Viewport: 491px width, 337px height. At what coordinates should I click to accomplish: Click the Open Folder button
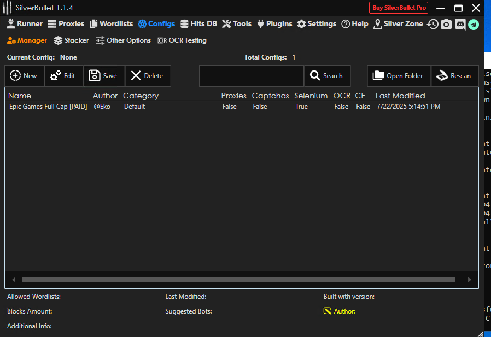[x=399, y=76]
